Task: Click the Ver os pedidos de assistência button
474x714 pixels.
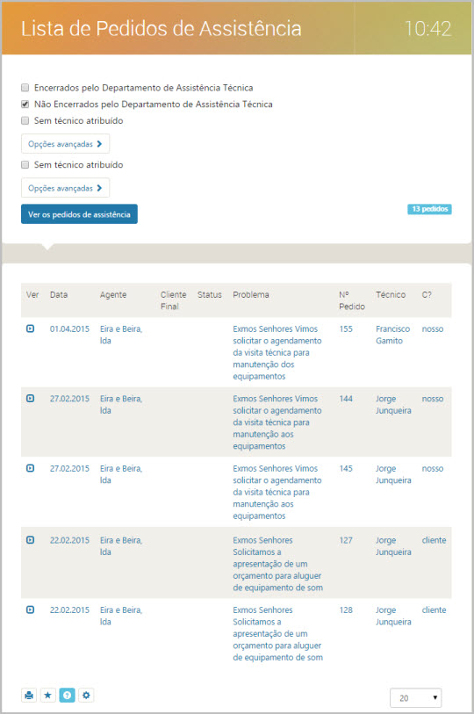Action: (79, 214)
